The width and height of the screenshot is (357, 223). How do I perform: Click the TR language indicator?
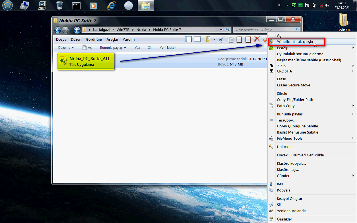[279, 5]
